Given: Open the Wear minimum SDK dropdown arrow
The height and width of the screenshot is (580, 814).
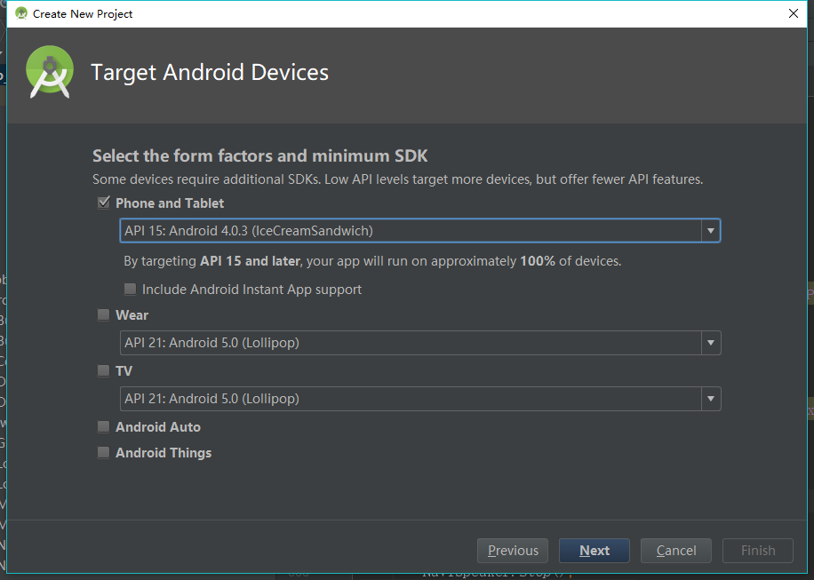Looking at the screenshot, I should pos(711,343).
